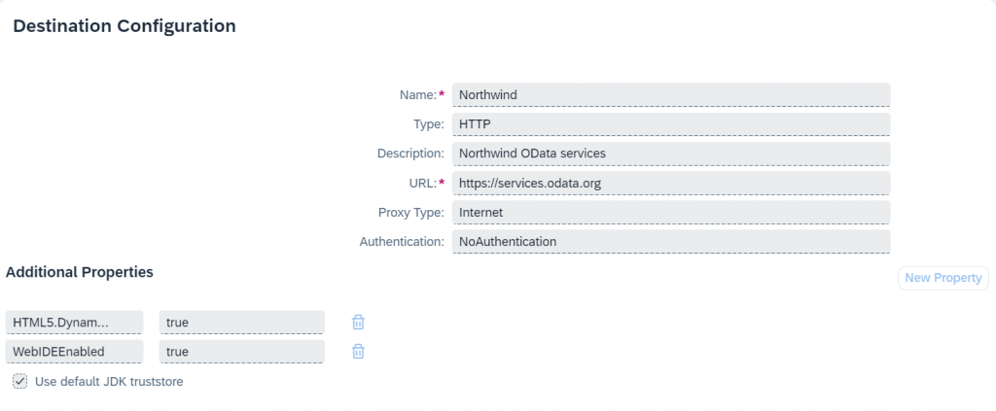Click the Additional Properties section heading

[x=80, y=272]
